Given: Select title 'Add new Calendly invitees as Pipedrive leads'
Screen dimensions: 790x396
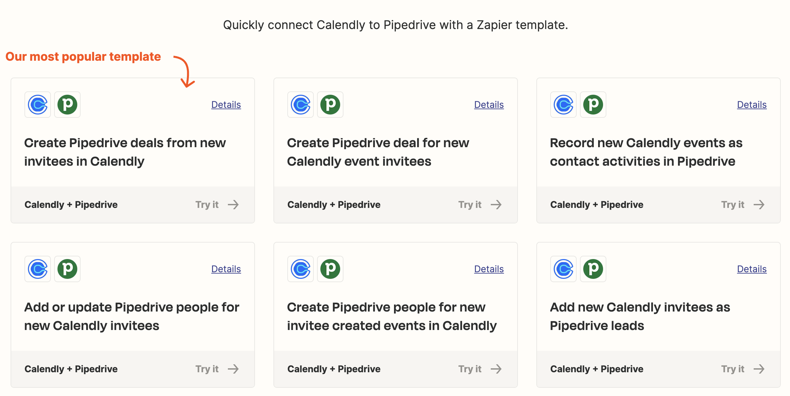Looking at the screenshot, I should 640,316.
